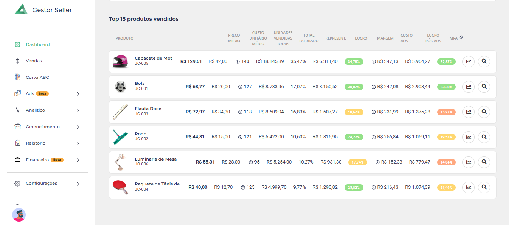Click magnifier icon for Raquete de Tênis
The height and width of the screenshot is (225, 509).
pos(484,187)
